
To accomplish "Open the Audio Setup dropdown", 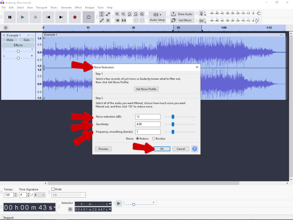I will (x=157, y=17).
